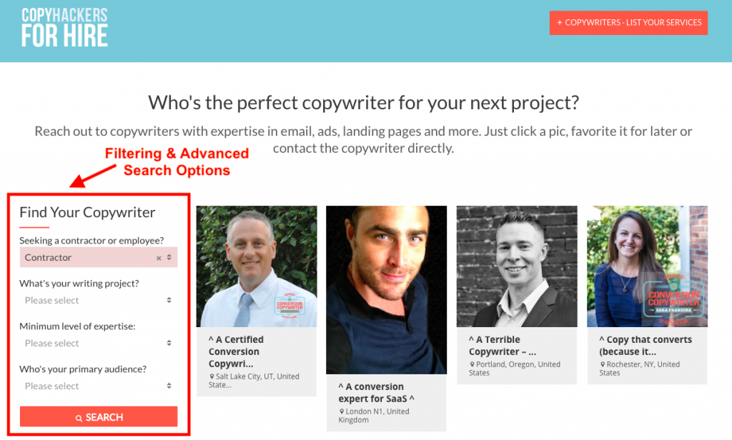Select the black-and-white Portland copywriter photo

click(x=517, y=266)
